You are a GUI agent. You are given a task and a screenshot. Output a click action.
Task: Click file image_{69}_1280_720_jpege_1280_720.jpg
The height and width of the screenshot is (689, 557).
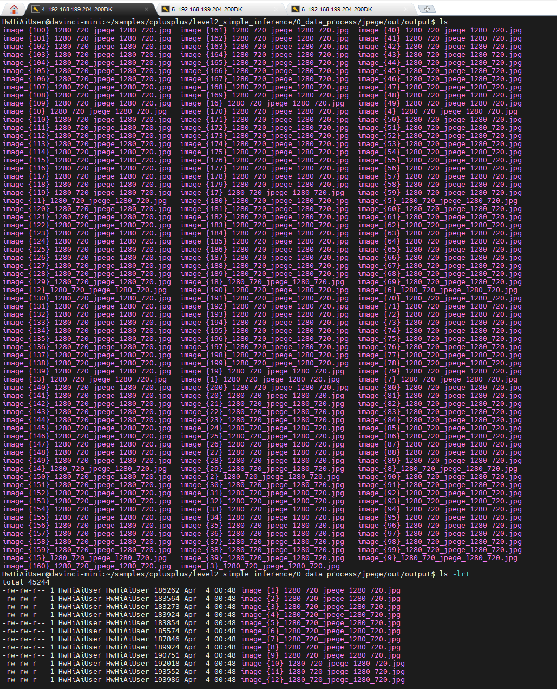pyautogui.click(x=440, y=282)
